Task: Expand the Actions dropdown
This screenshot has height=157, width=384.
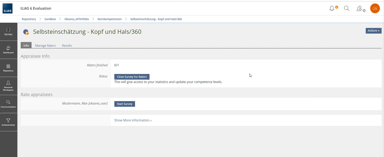Action: point(373,31)
